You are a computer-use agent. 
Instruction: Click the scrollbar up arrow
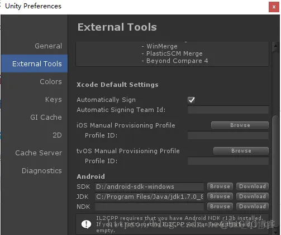click(x=275, y=46)
